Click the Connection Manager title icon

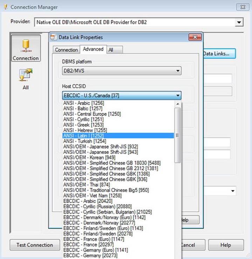coord(6,7)
